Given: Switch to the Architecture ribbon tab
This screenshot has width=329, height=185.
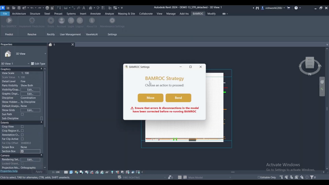Looking at the screenshot, I should click(x=19, y=14).
